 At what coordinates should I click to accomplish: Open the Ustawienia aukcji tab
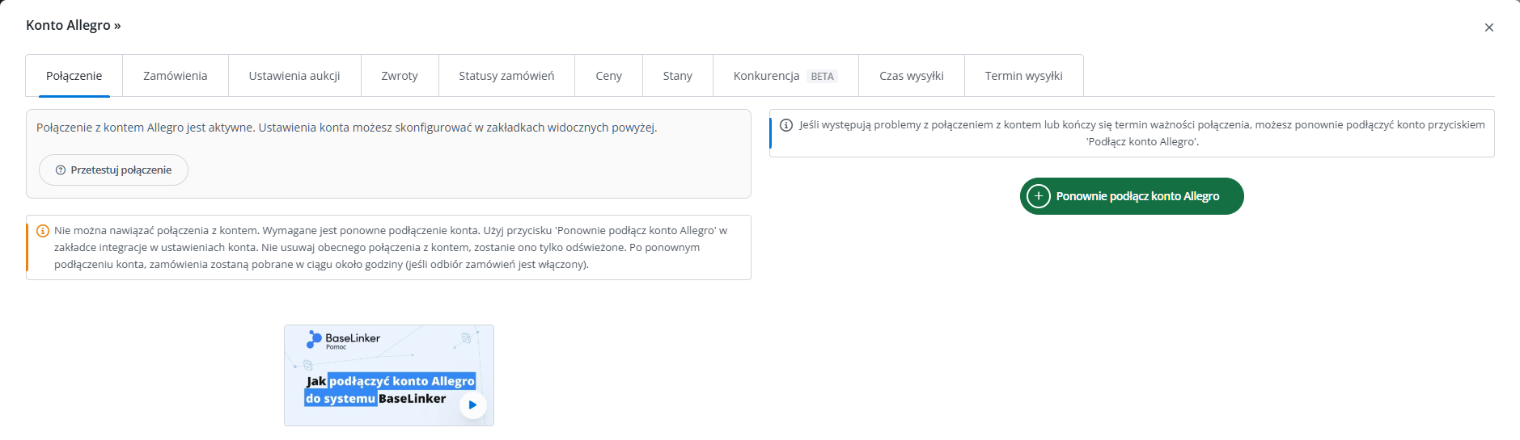click(294, 76)
